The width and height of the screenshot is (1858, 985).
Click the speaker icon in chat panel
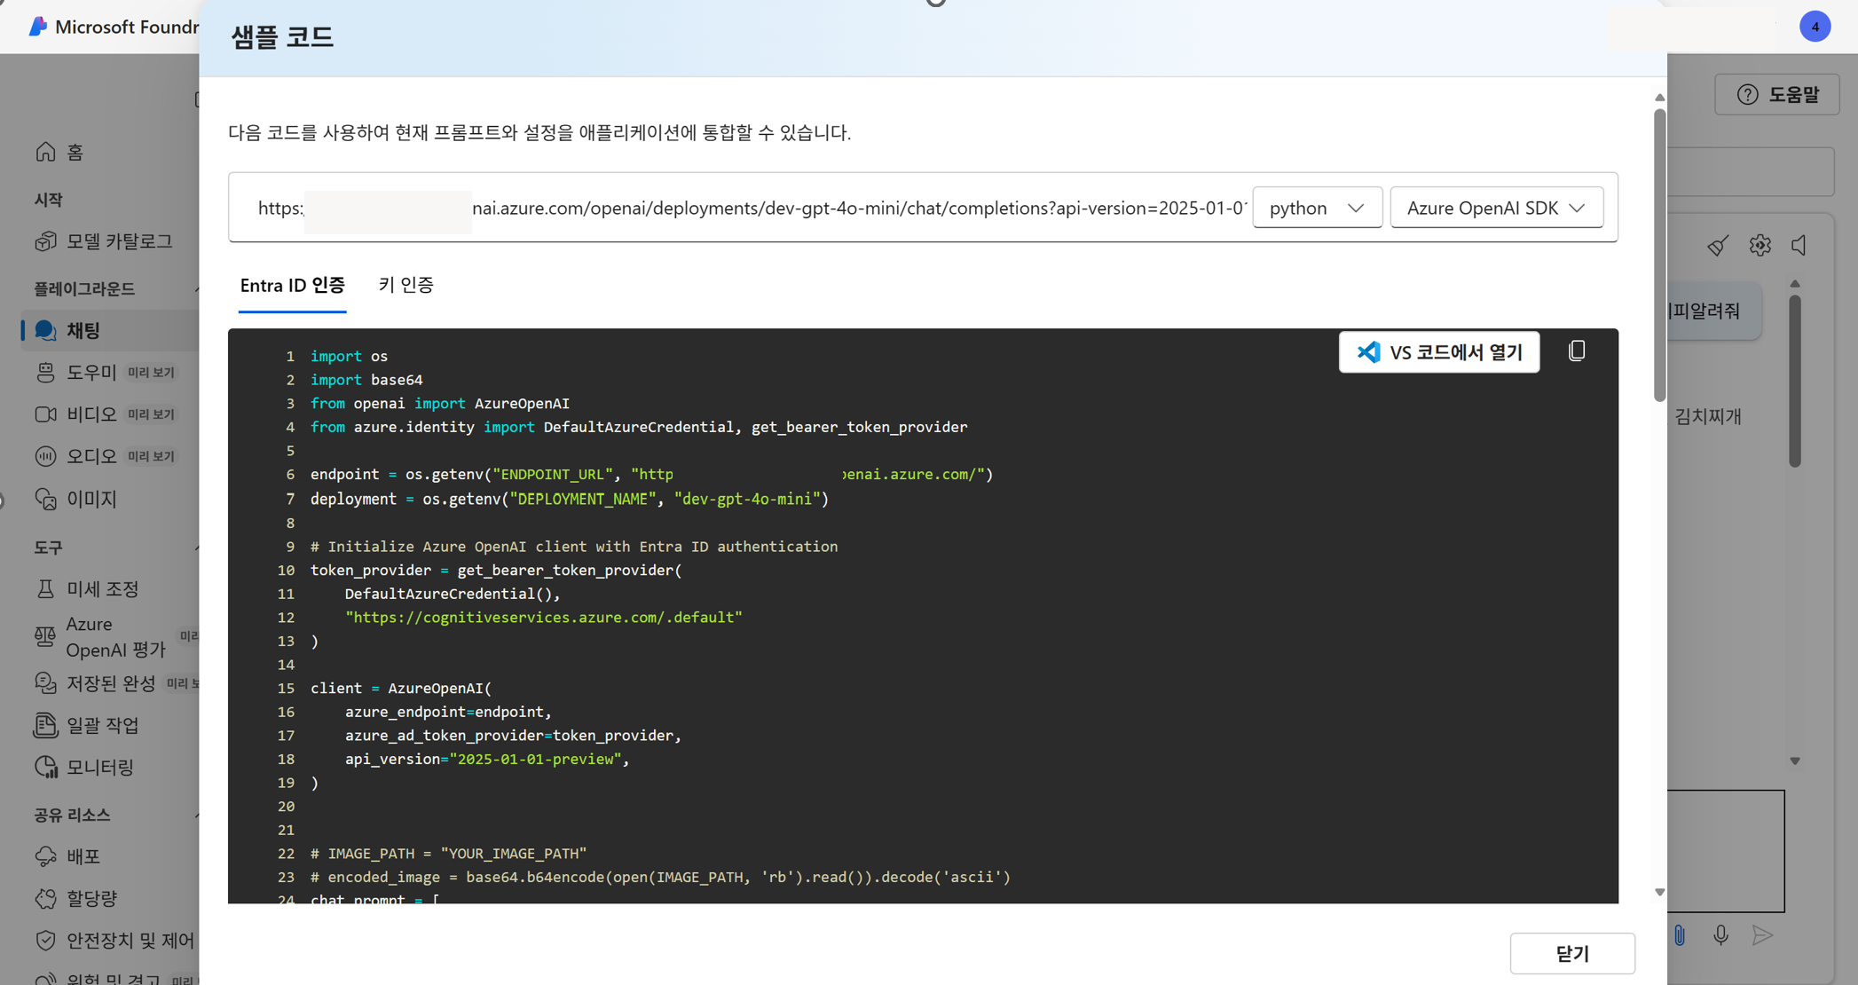pos(1799,246)
